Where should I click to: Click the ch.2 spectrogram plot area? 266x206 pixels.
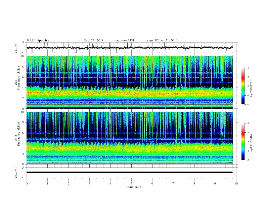coord(130,138)
